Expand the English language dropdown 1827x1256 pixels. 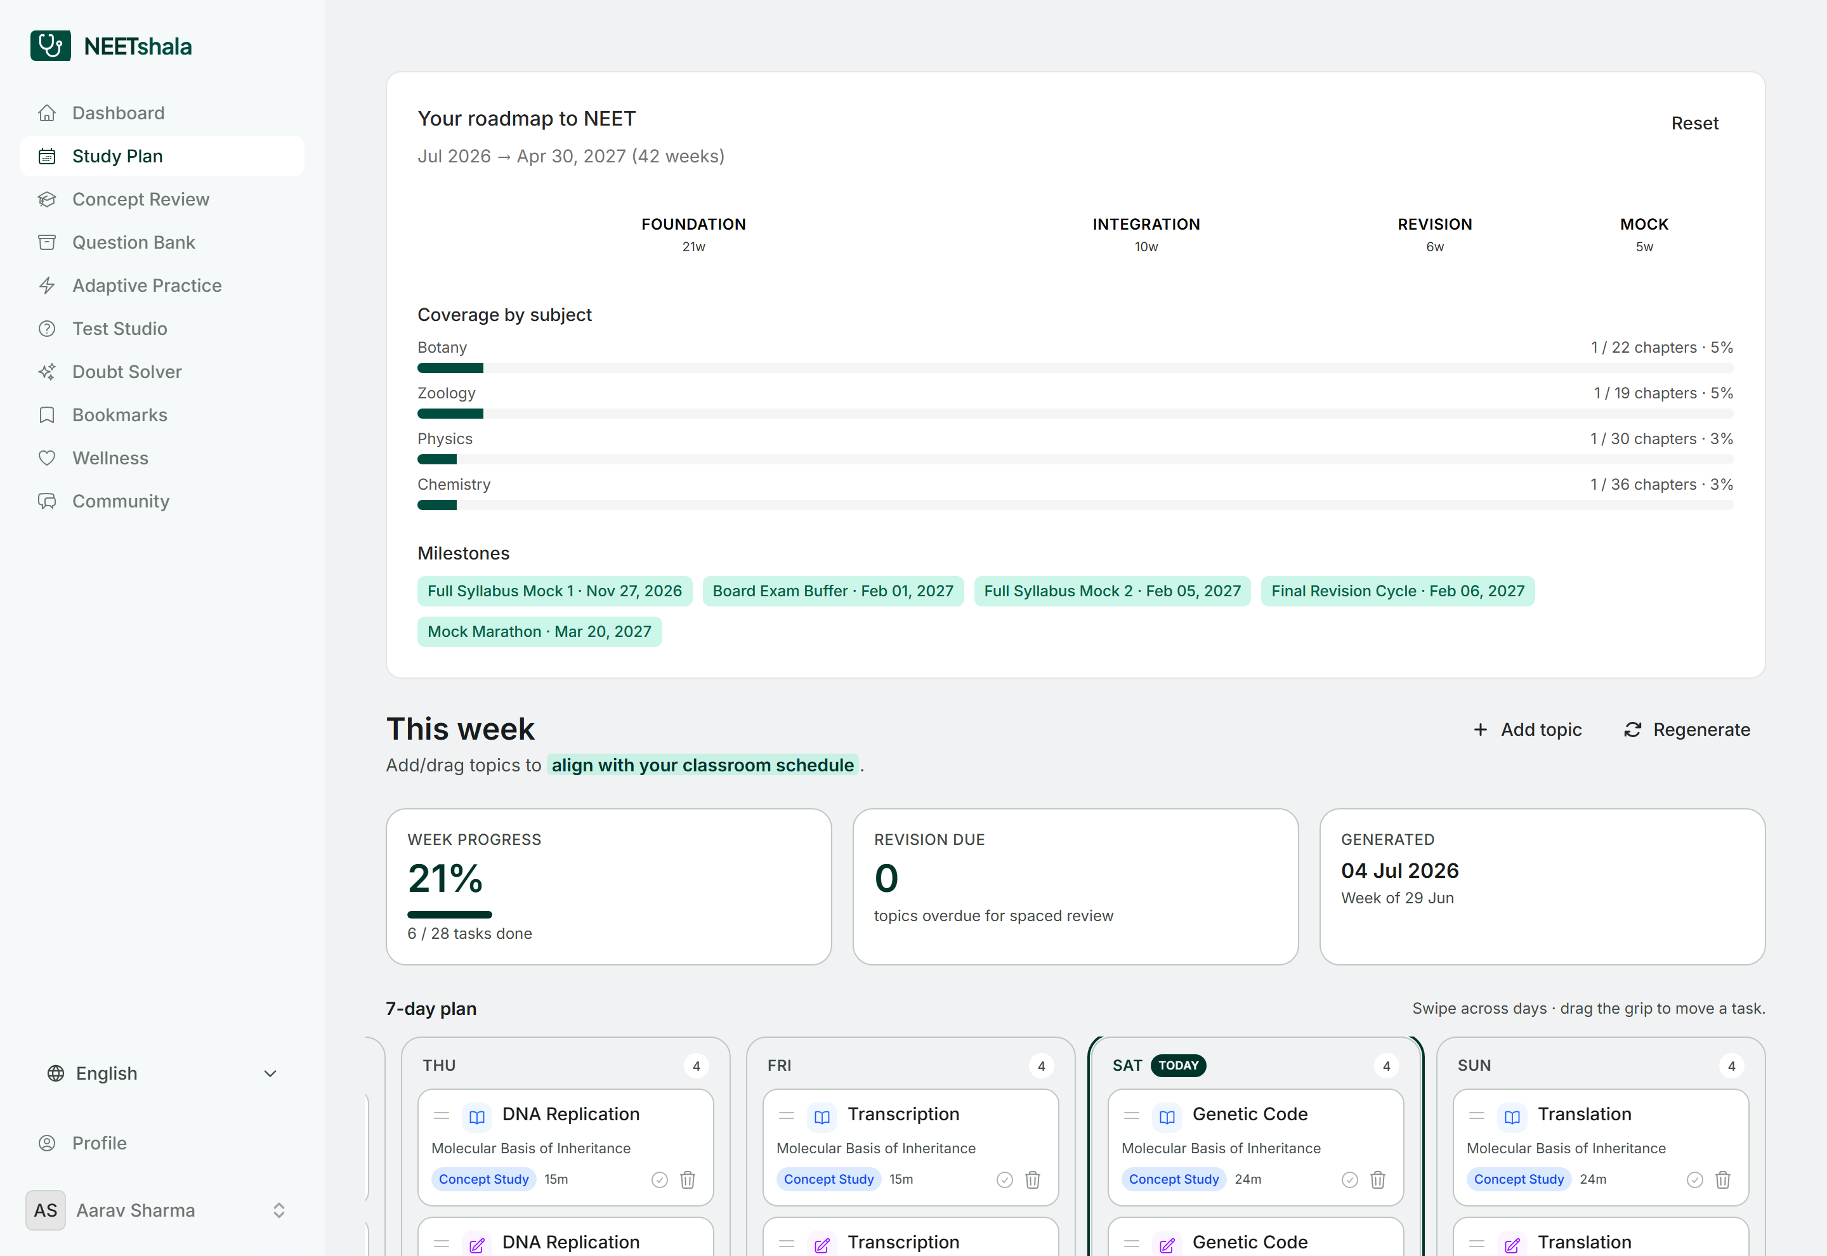click(x=162, y=1073)
